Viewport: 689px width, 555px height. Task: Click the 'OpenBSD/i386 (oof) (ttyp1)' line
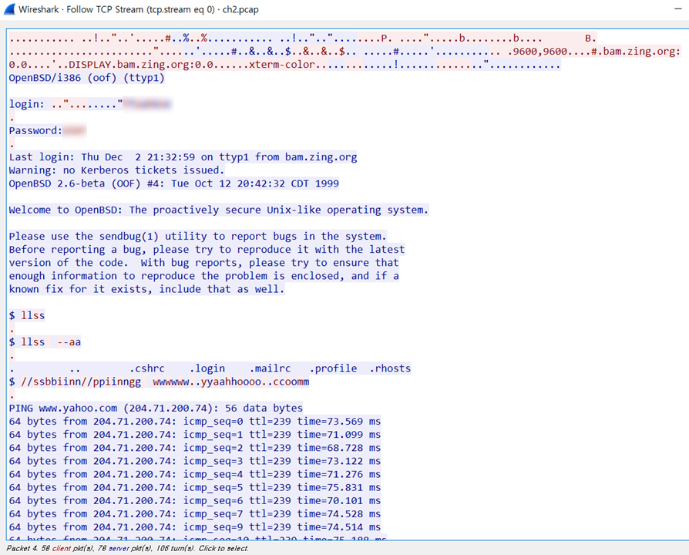coord(86,78)
